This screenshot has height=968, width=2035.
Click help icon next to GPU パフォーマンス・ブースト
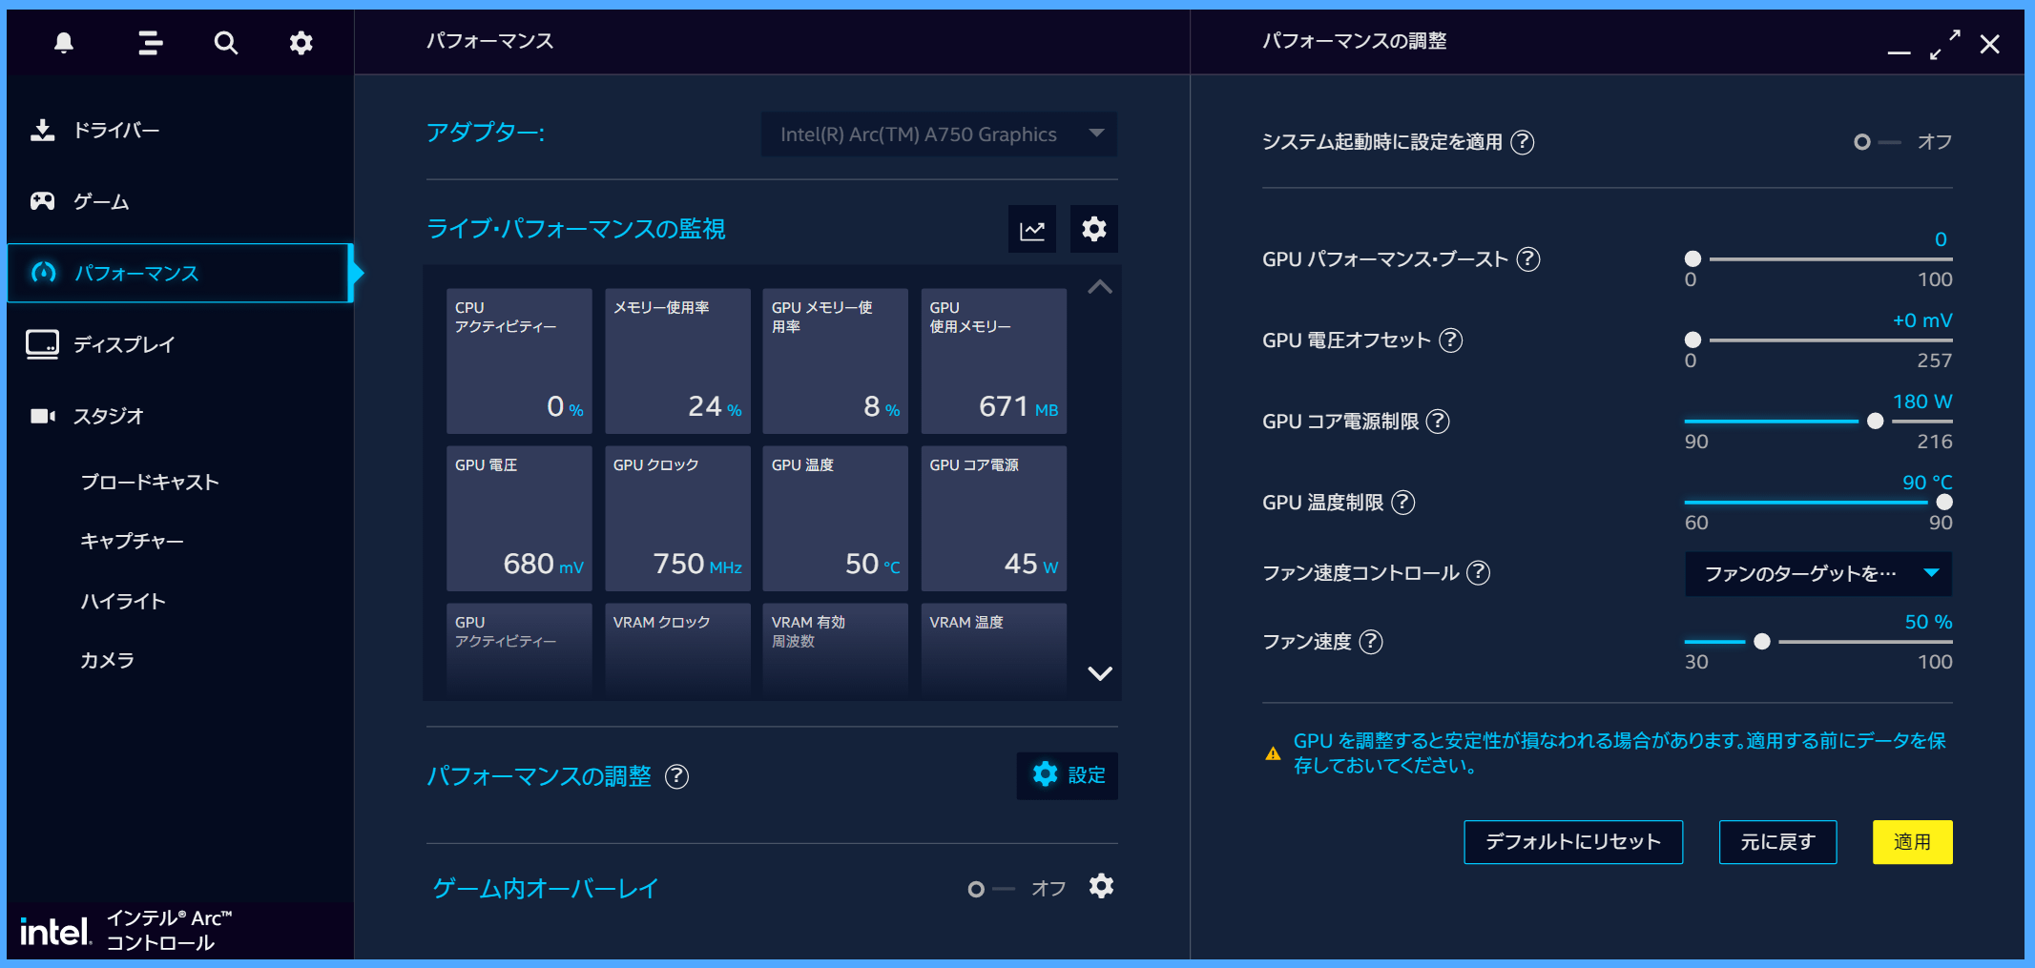point(1528,259)
